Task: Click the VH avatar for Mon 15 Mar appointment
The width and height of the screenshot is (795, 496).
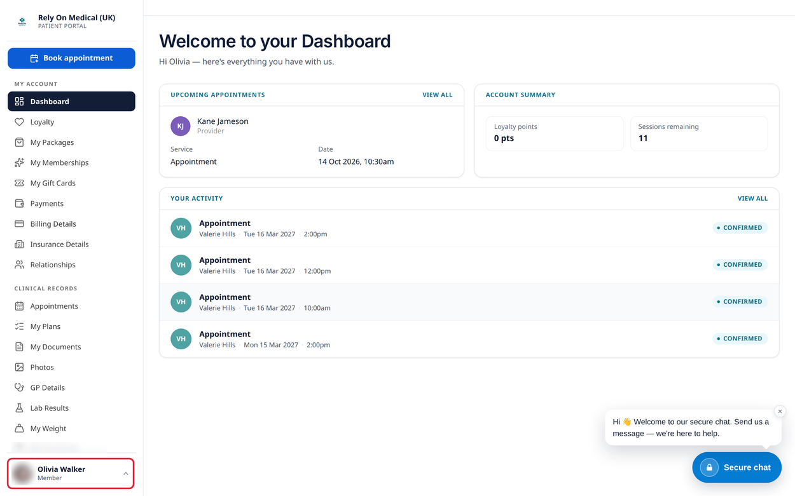Action: pyautogui.click(x=181, y=338)
